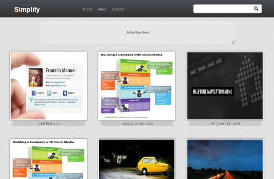Click Facebook icon on business card image
This screenshot has height=179, width=274.
(x=33, y=93)
